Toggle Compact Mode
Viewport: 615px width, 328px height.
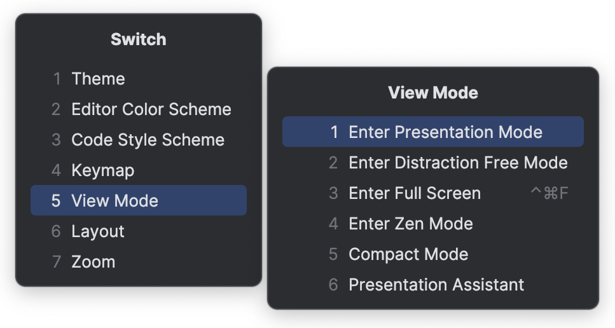pos(408,254)
